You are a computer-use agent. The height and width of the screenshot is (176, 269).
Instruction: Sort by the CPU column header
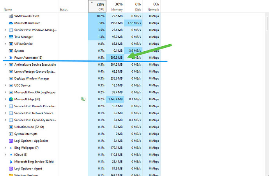click(x=97, y=6)
